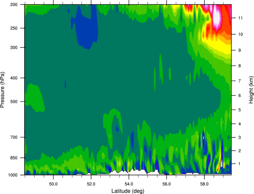The image size is (254, 194).
Task: Pick the height label 5 km
Action: [x=239, y=110]
